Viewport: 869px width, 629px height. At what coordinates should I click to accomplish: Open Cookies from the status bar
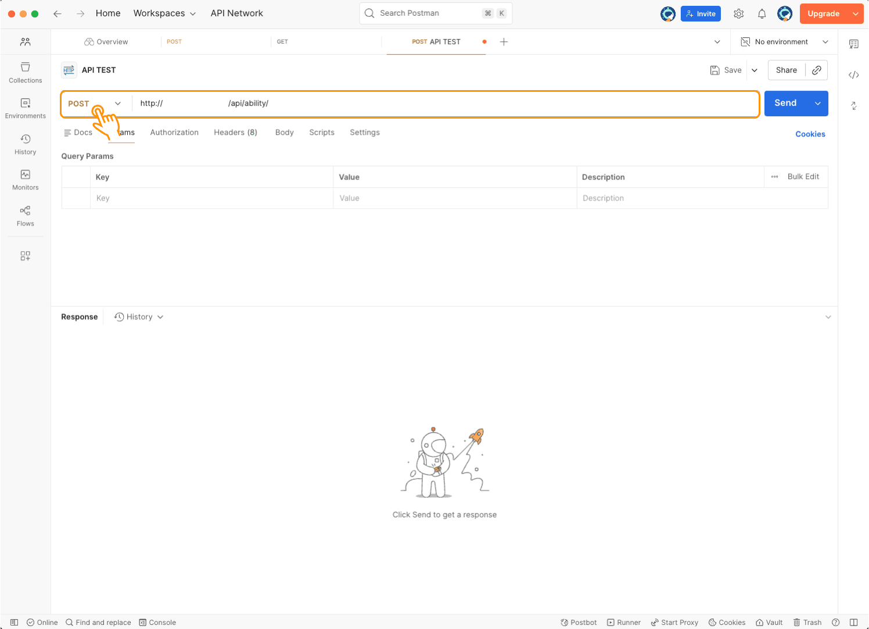click(727, 622)
